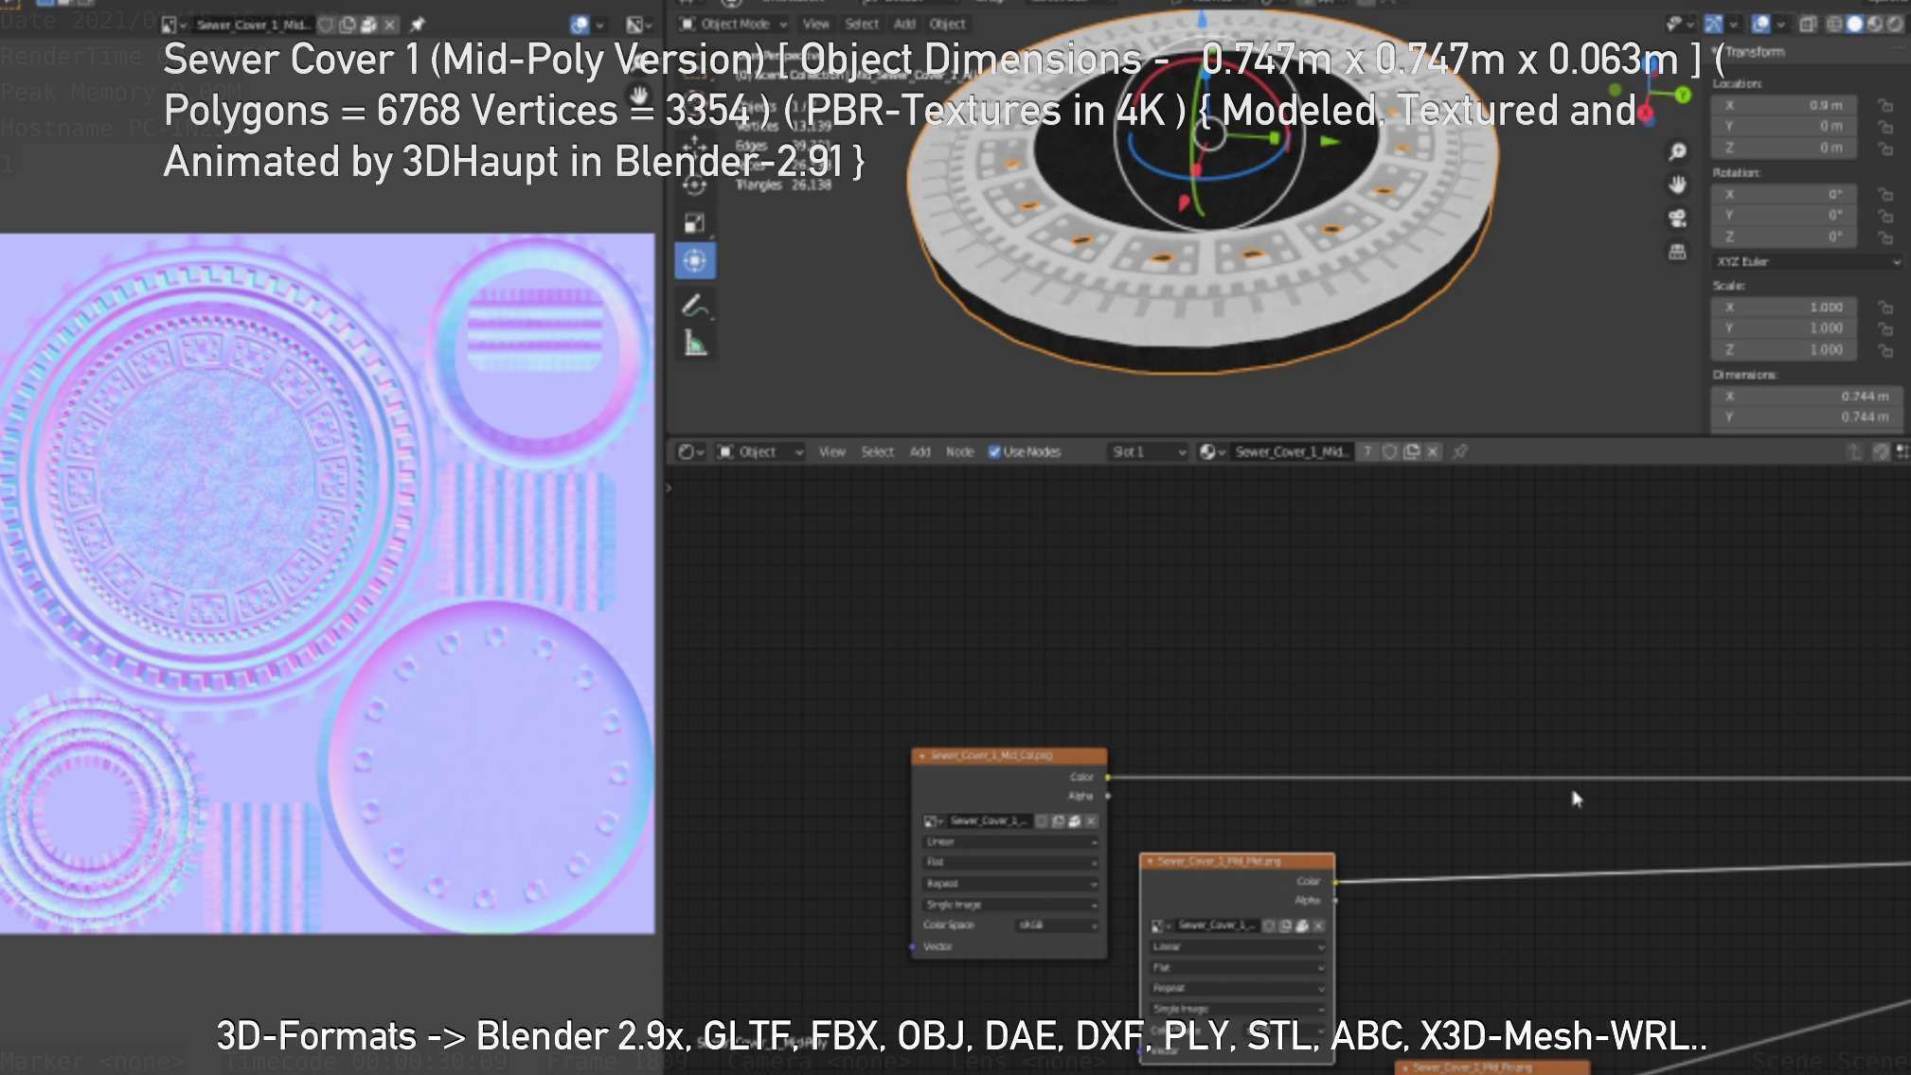
Task: Open the Select menu in the 3D viewport
Action: click(862, 24)
